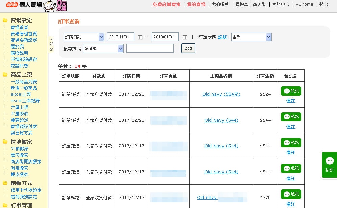Screen dimensions: 337x208
Task: Open 免費註冊賣家 in top menu
Action: pyautogui.click(x=167, y=4)
